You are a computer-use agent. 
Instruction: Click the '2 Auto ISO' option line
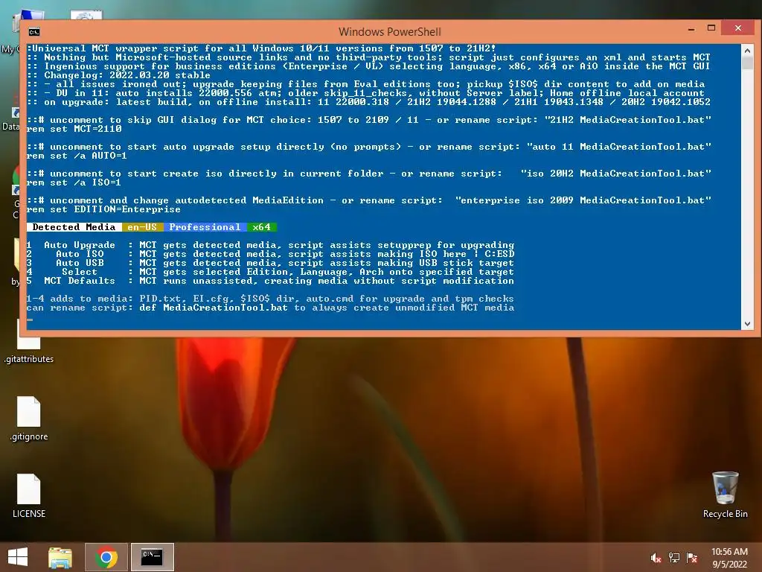click(x=270, y=254)
